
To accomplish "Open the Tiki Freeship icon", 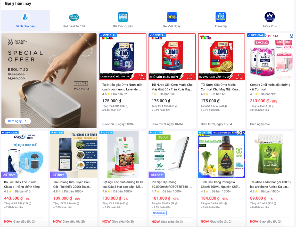I will 221,17.
